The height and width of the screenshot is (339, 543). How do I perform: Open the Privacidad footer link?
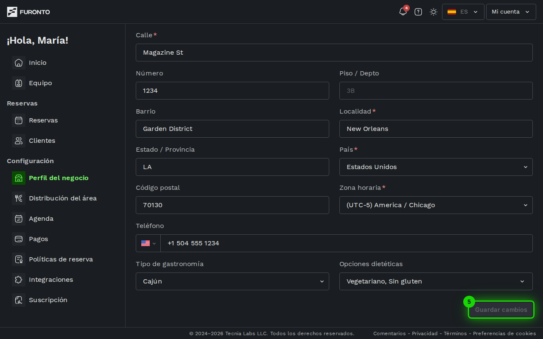[x=425, y=333]
